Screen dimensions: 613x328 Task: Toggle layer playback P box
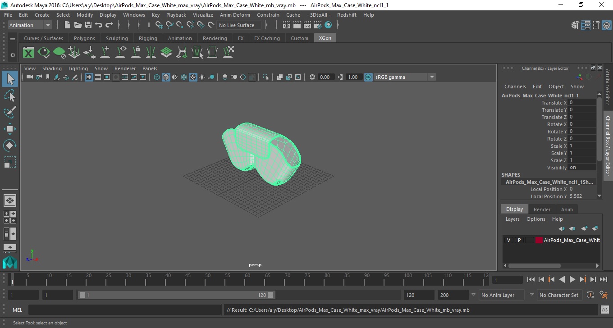519,240
